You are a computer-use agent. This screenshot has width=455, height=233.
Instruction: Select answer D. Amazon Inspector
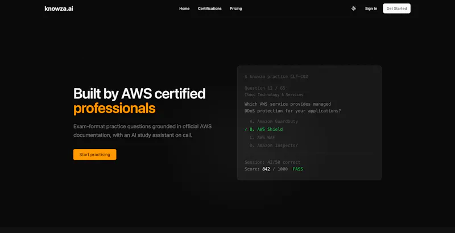[x=274, y=145]
